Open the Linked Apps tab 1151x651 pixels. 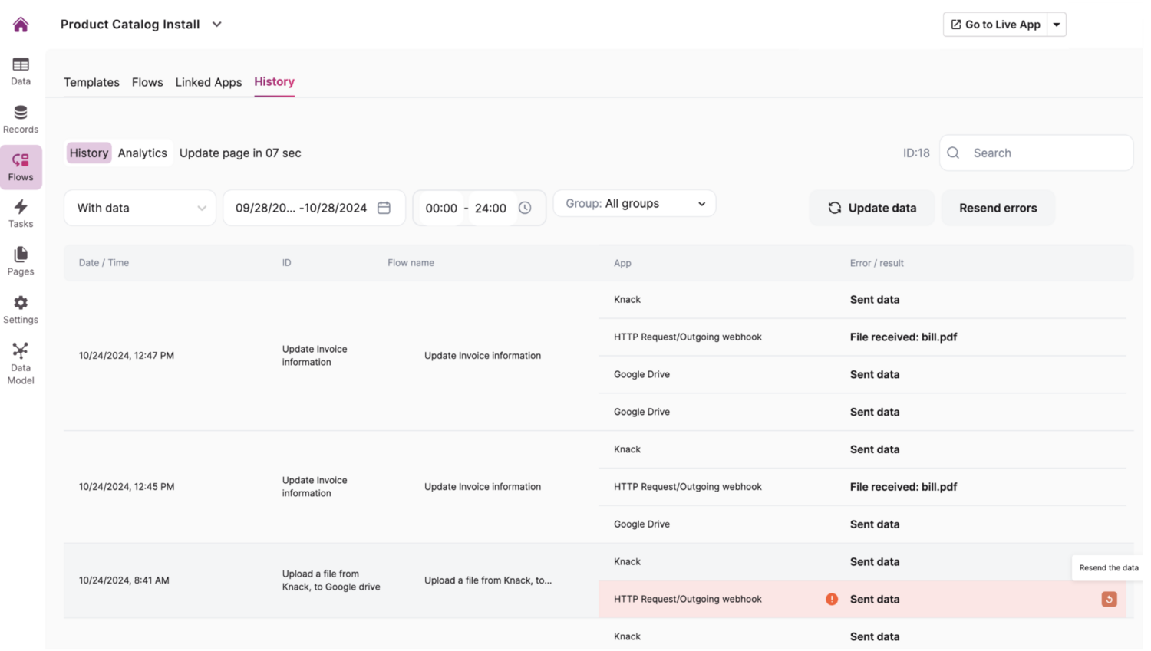coord(208,82)
